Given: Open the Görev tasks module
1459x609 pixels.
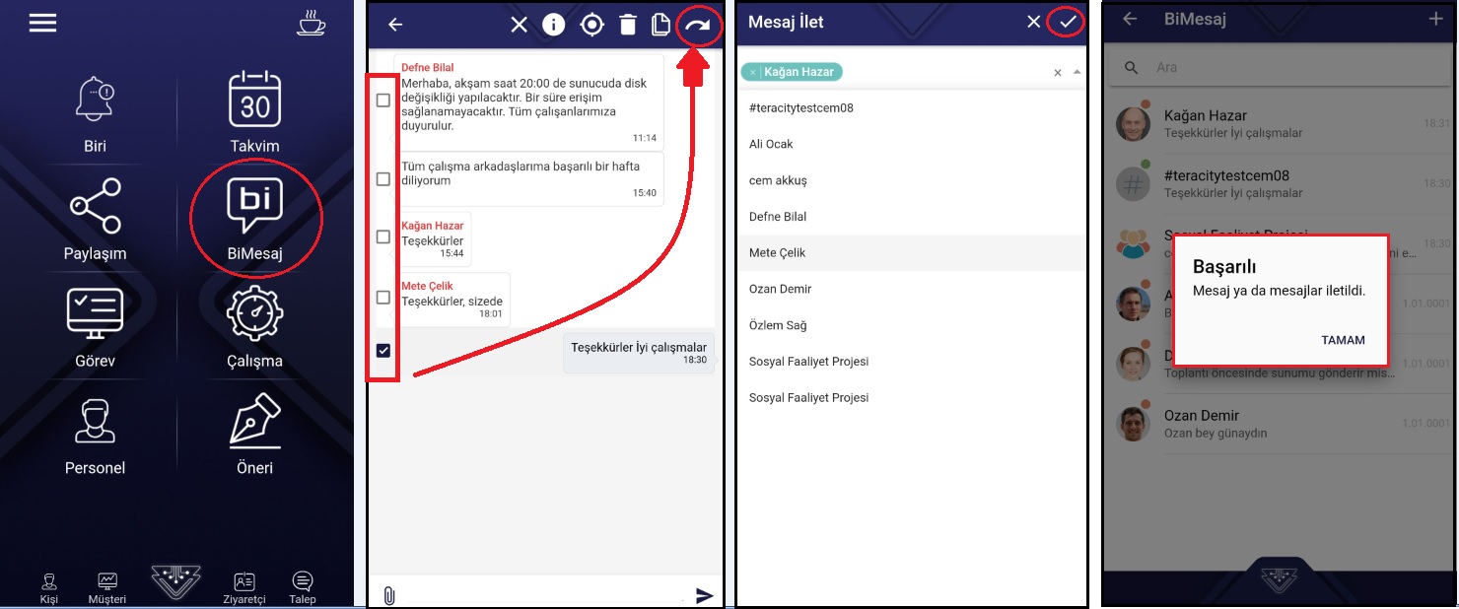Looking at the screenshot, I should 95,328.
